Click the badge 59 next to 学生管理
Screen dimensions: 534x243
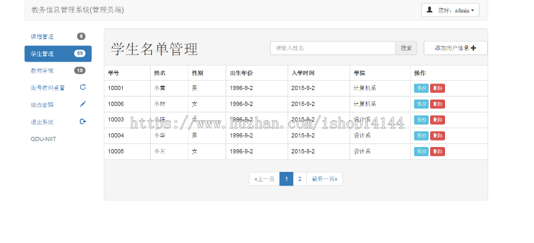point(80,53)
